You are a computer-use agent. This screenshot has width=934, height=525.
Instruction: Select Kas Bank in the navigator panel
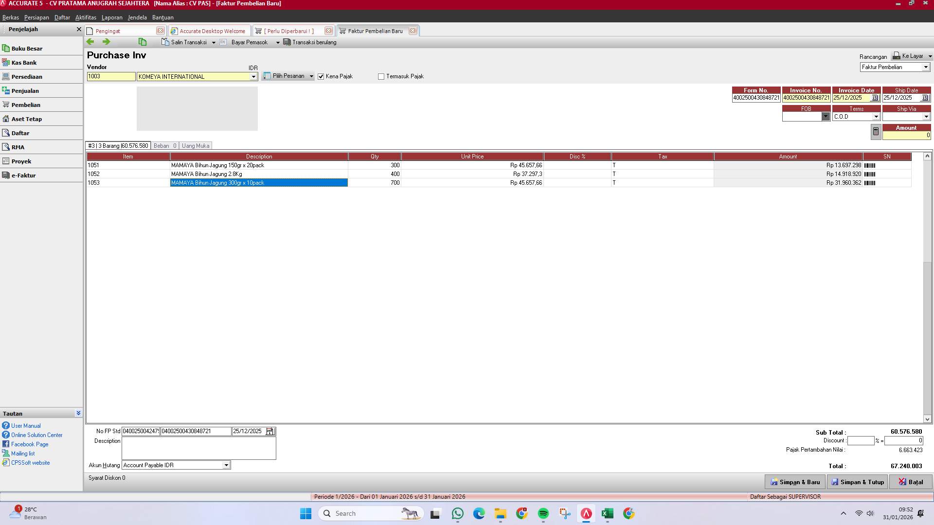(24, 62)
